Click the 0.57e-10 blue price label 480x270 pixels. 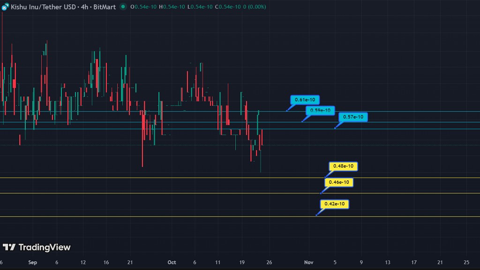pos(353,117)
